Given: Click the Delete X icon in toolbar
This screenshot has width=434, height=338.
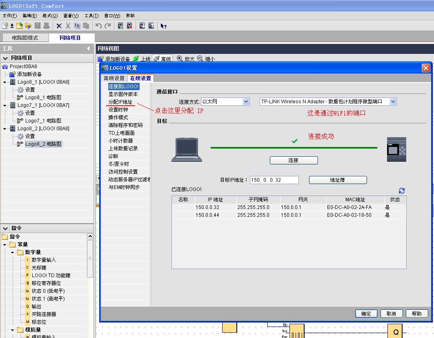Looking at the screenshot, I should (x=59, y=26).
